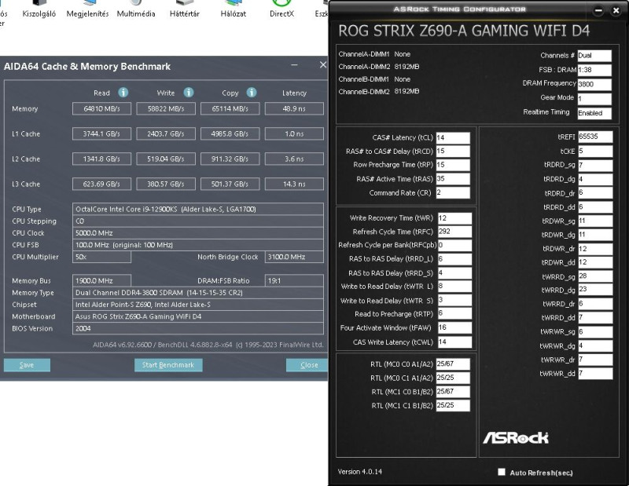Select the Version 4.0.14 text
629x486 pixels.
pos(360,472)
